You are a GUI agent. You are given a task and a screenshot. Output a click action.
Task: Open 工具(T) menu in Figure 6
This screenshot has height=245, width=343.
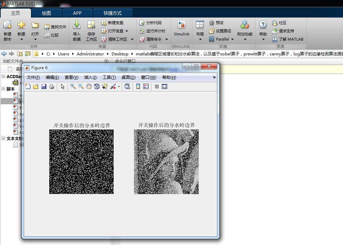(x=109, y=77)
